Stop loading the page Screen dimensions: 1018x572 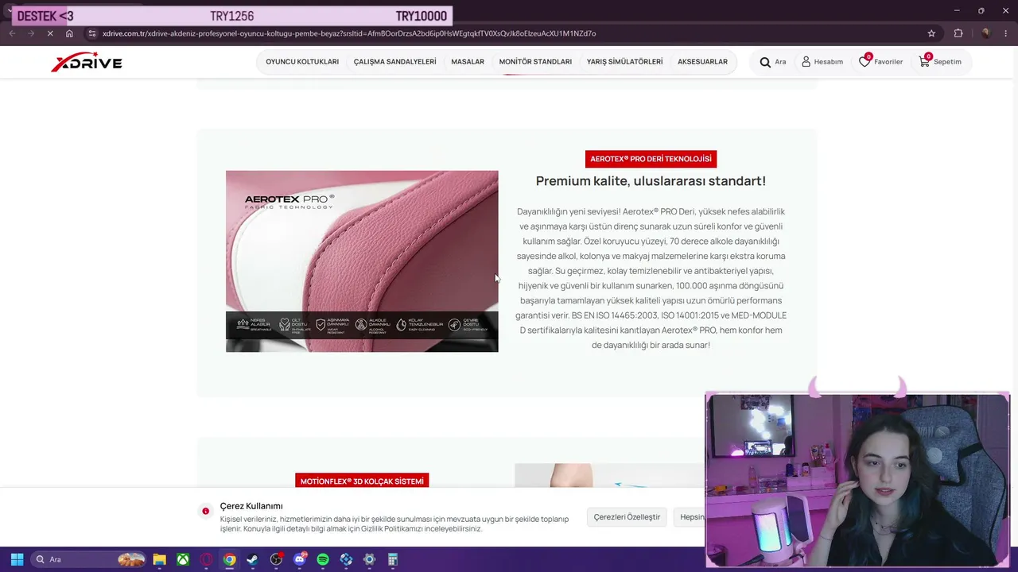click(49, 33)
